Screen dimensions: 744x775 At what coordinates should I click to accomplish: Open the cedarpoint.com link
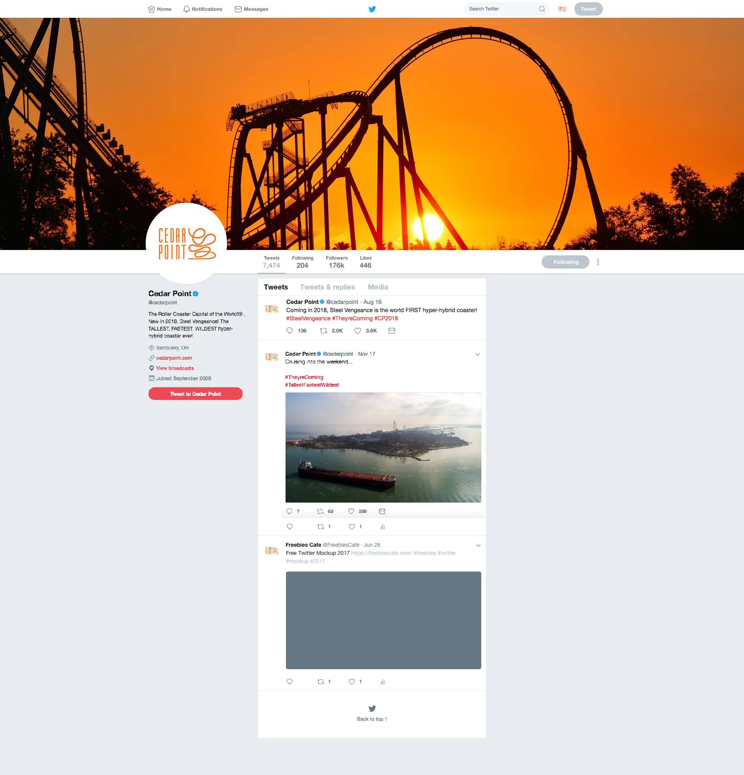click(x=174, y=358)
